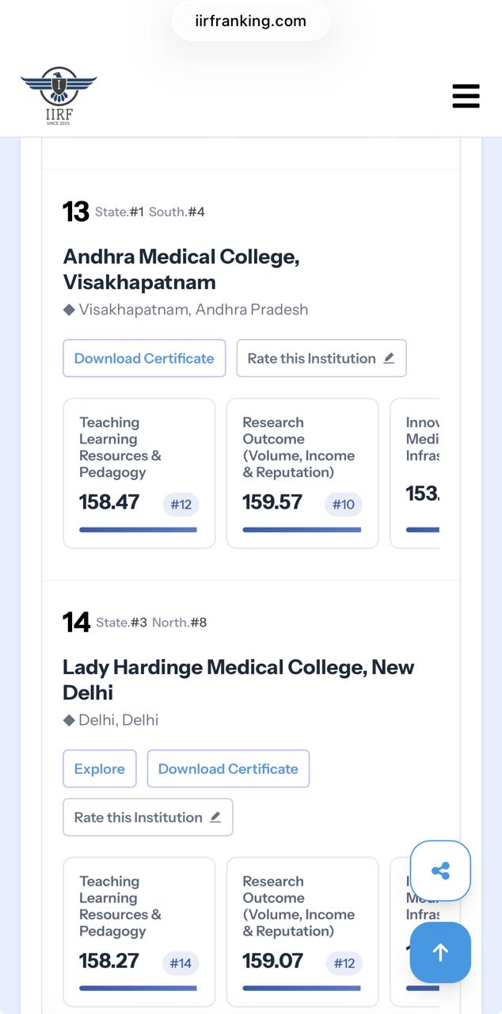Select Andhra's Research Outcome card 159.57
Viewport: 502px width, 1014px height.
tap(302, 473)
